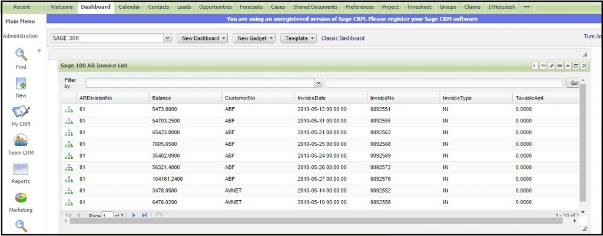Click the page number input box

click(108, 215)
